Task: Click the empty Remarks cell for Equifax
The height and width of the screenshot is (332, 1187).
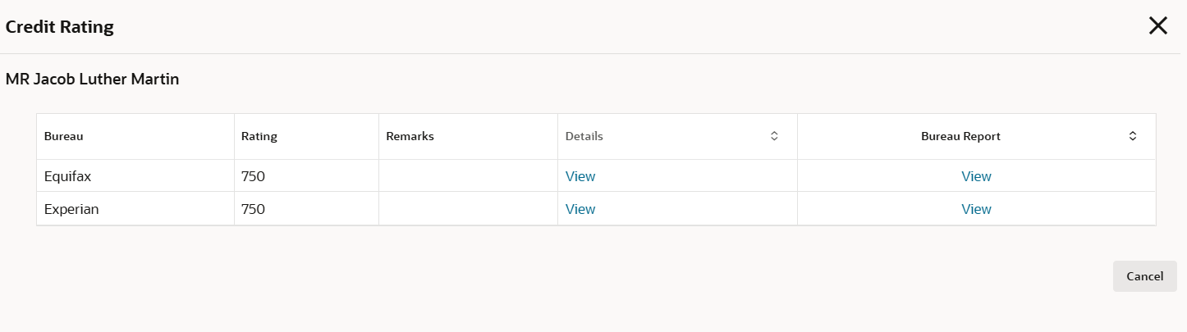Action: (468, 176)
